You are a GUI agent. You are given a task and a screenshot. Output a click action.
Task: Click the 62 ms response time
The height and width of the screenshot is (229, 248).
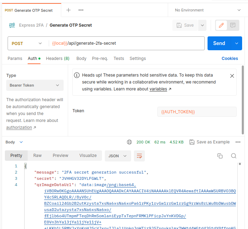pyautogui.click(x=160, y=142)
